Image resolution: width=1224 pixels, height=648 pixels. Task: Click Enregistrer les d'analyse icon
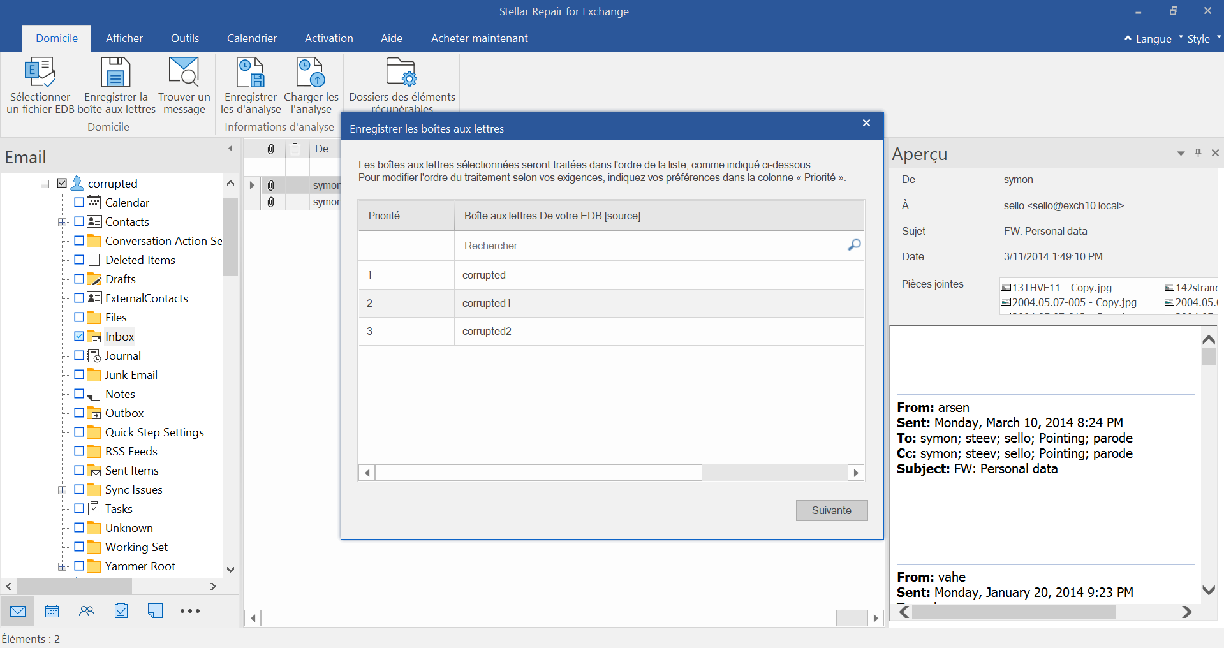250,73
